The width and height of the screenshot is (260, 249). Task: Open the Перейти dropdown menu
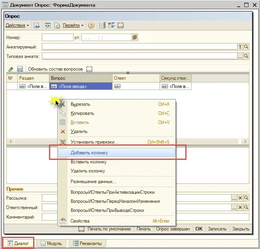(73, 25)
